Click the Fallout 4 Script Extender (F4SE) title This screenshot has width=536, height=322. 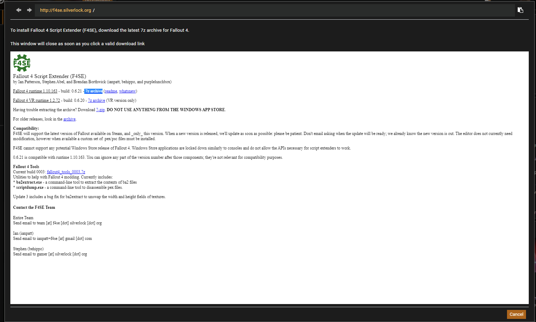[50, 76]
